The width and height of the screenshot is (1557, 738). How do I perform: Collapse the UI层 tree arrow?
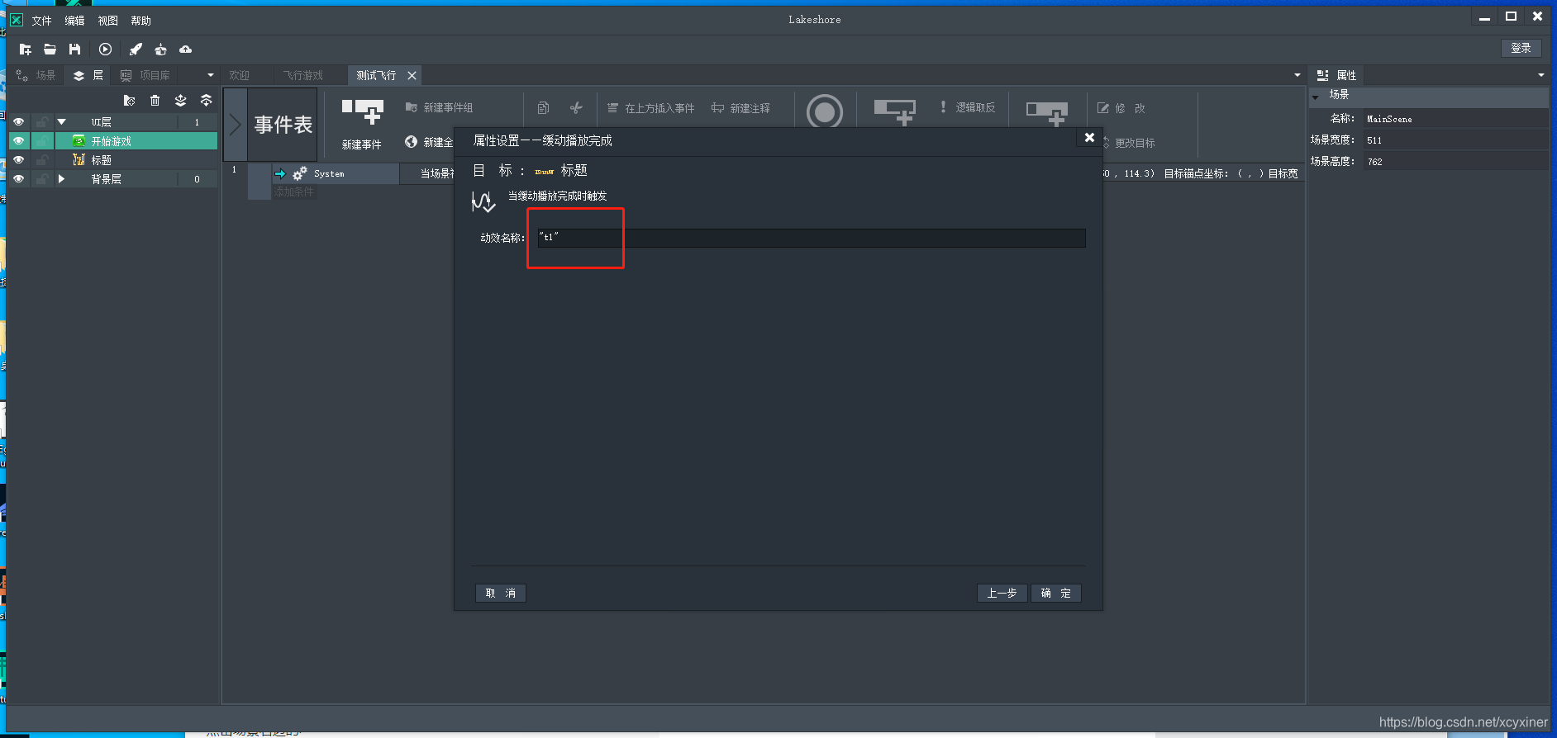point(61,121)
